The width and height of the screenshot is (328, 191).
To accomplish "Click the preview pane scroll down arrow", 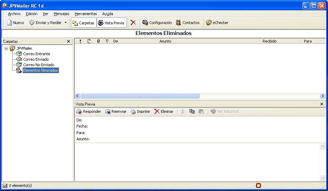I will tap(323, 178).
